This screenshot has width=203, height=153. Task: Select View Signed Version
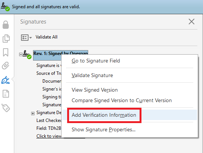point(95,90)
